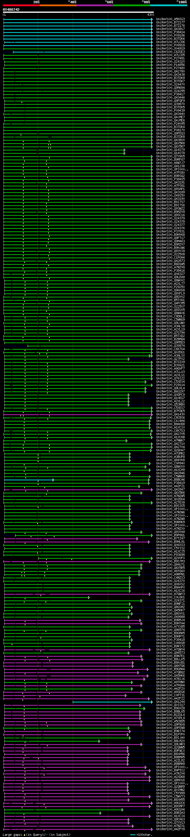The image size is (190, 837).
Task: Select hit label UniRef100_B8LM20
Action: click(170, 741)
